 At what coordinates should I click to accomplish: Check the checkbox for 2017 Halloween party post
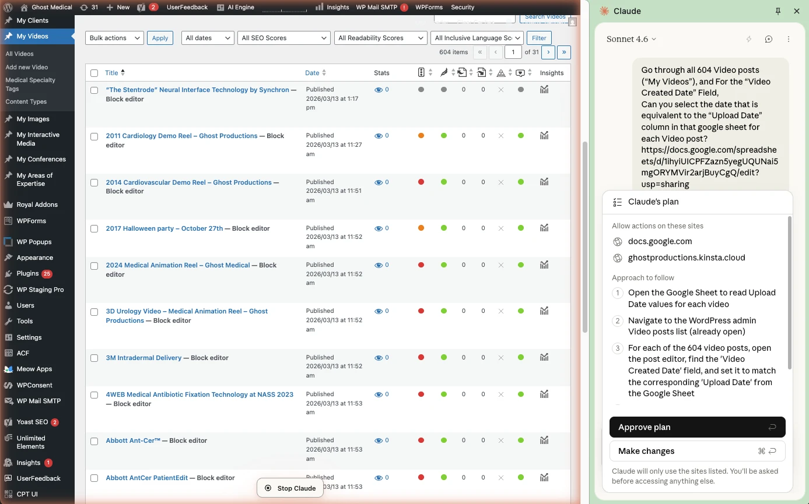pos(94,229)
